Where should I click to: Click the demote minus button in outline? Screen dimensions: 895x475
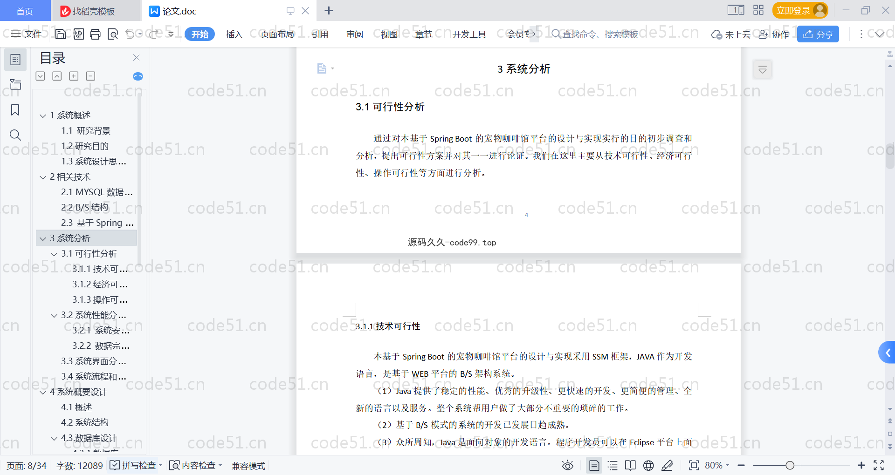click(90, 76)
